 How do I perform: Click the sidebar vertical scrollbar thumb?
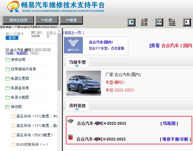pos(59,62)
